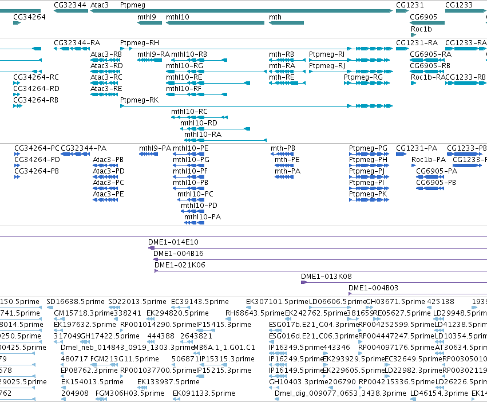The width and height of the screenshot is (487, 402).
Task: Select protein CG1231-PA arrow
Action: tap(401, 154)
